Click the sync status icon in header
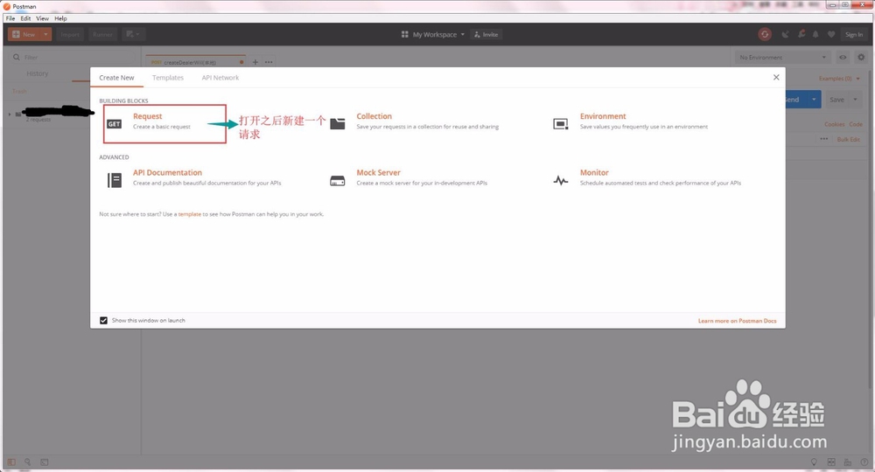This screenshot has height=472, width=875. tap(765, 35)
